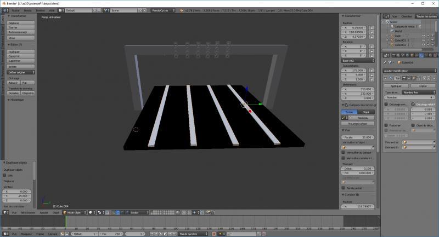The width and height of the screenshot is (439, 237).
Task: Toggle the Décalage relatif checkbox
Action: click(413, 104)
